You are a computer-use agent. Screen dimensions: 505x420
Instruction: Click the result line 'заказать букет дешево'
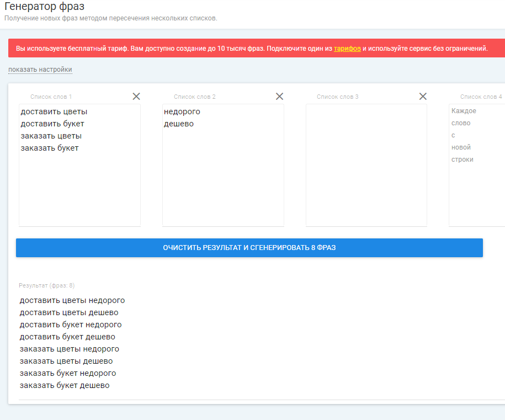[65, 385]
